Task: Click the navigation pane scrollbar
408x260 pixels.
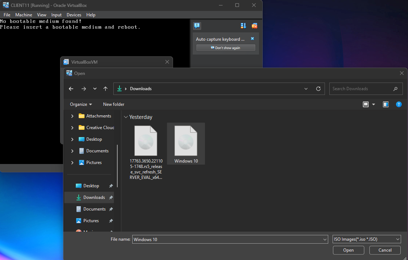Action: tap(117, 166)
